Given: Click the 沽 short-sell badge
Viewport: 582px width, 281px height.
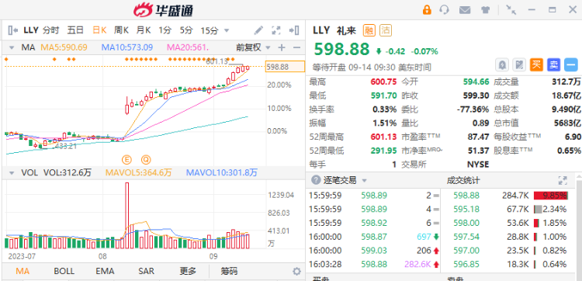Looking at the screenshot, I should (x=386, y=30).
